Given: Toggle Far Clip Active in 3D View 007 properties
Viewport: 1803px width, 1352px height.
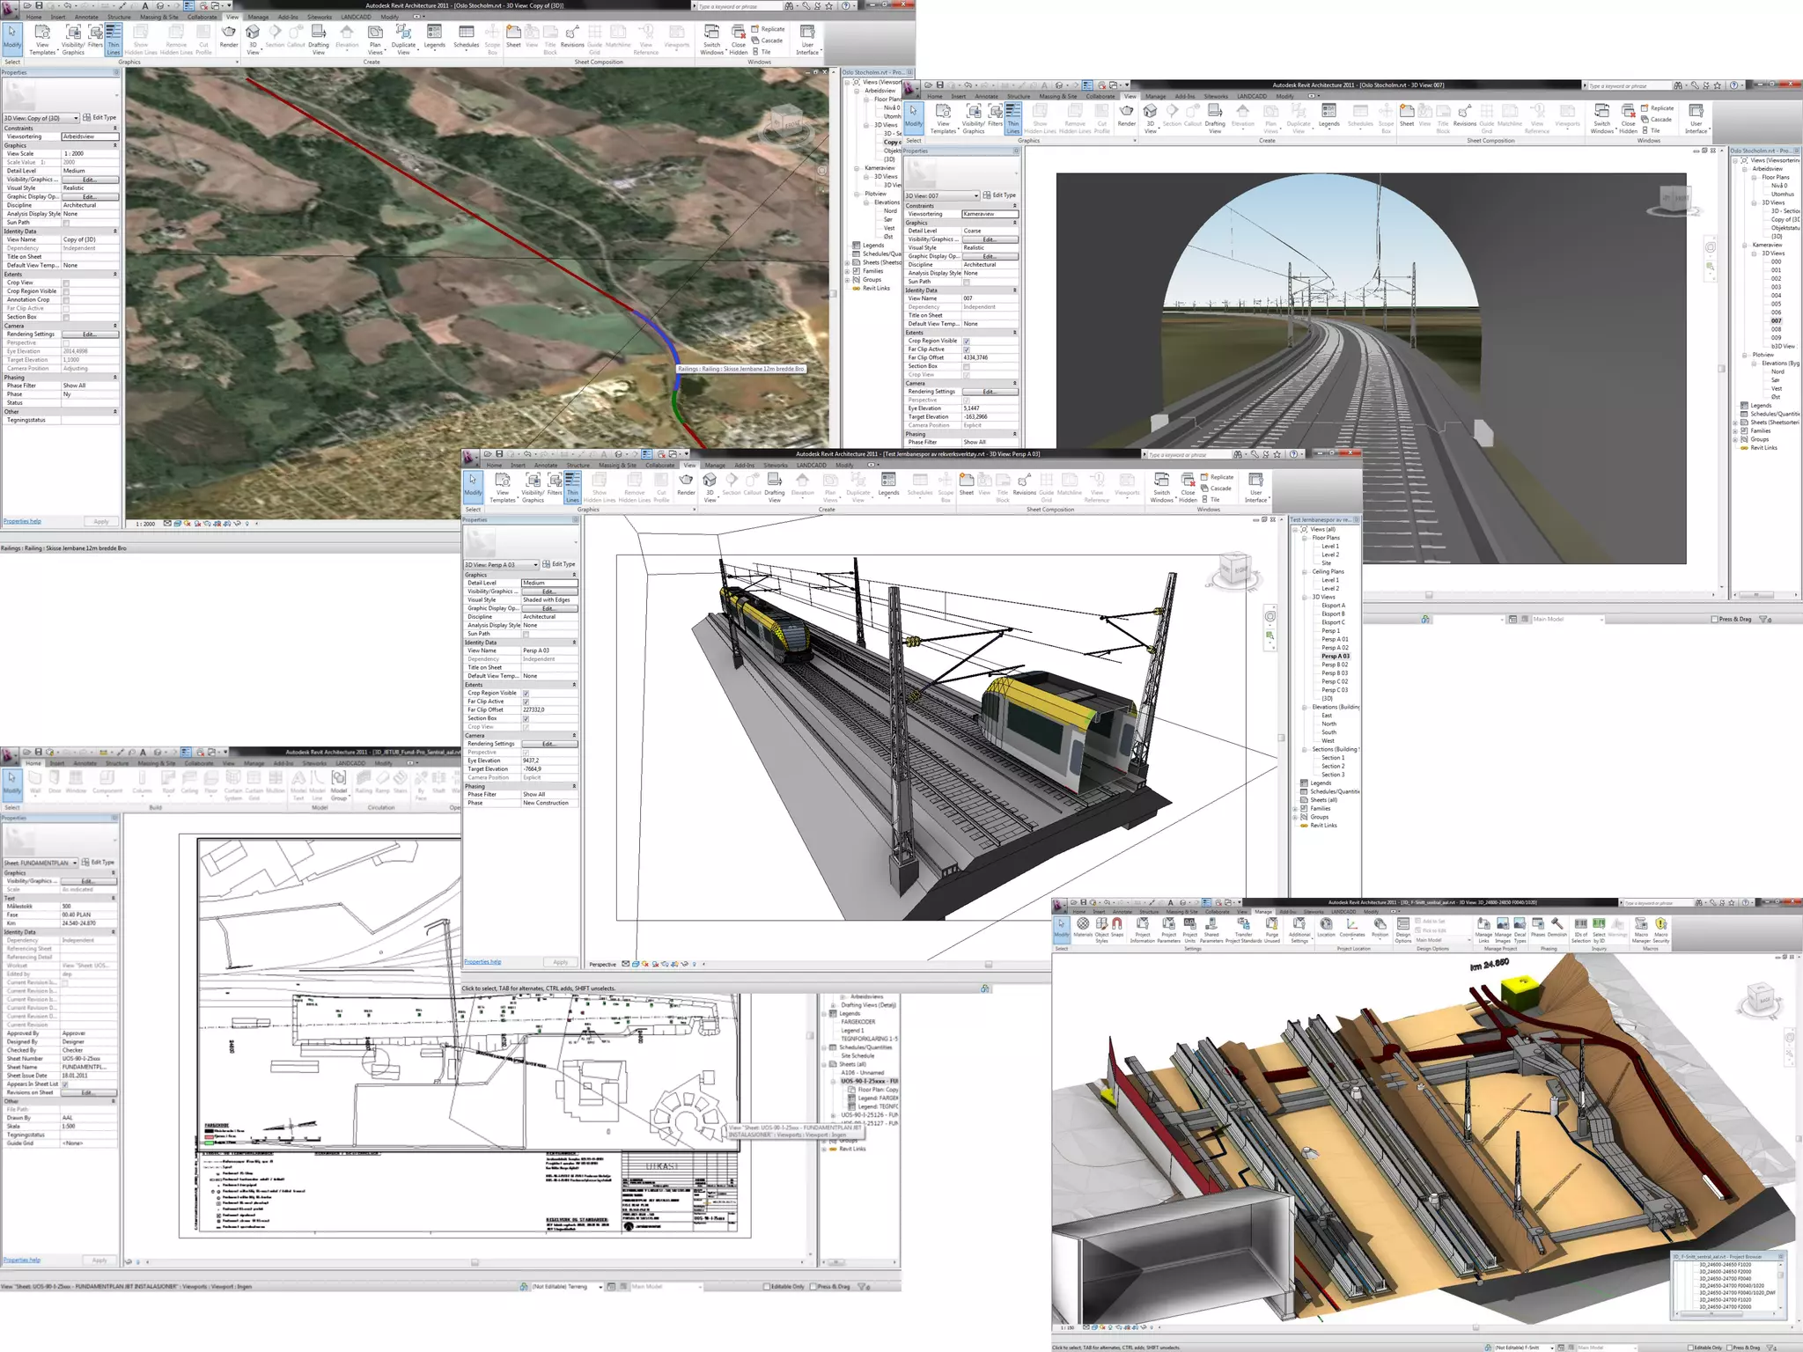Looking at the screenshot, I should [x=967, y=349].
